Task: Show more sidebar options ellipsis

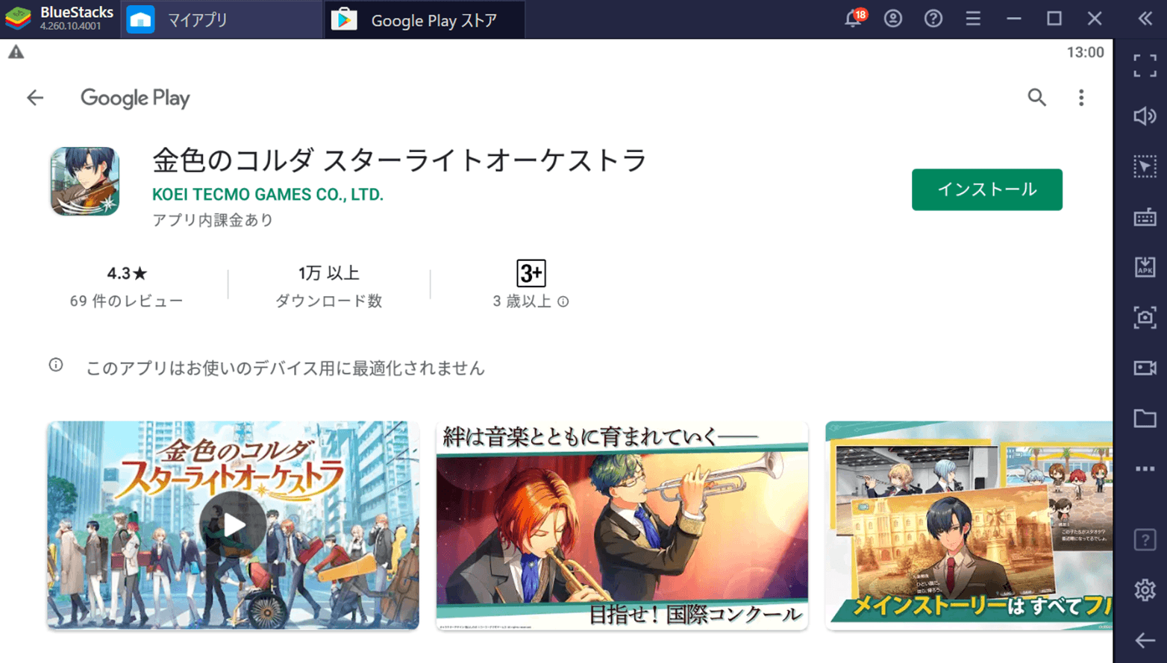Action: click(x=1145, y=469)
